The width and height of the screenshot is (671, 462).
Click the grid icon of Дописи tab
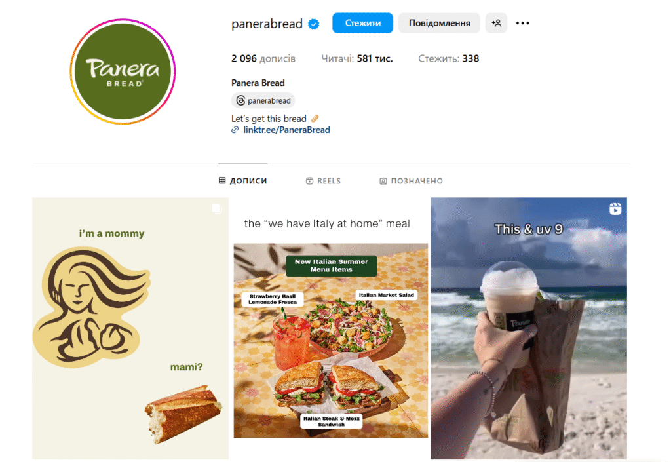[222, 180]
